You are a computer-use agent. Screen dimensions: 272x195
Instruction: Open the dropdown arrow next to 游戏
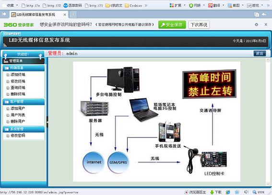262,5
